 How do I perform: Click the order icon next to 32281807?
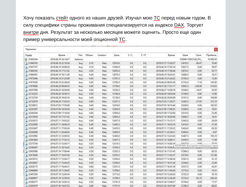(x=26, y=109)
